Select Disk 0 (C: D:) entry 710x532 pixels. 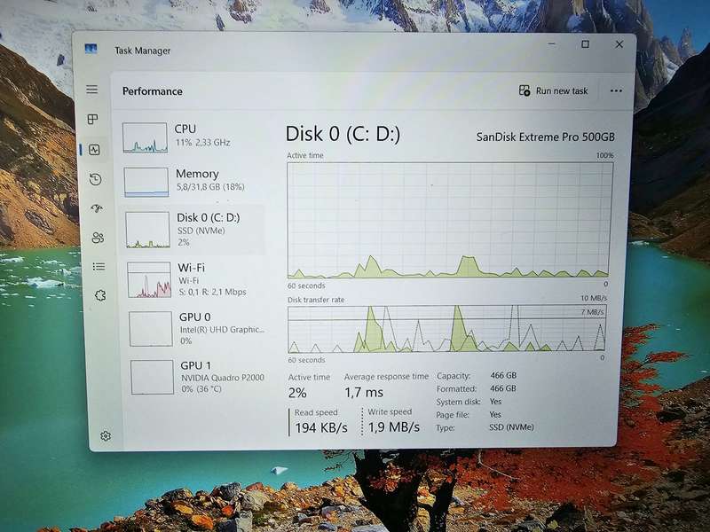pyautogui.click(x=193, y=230)
